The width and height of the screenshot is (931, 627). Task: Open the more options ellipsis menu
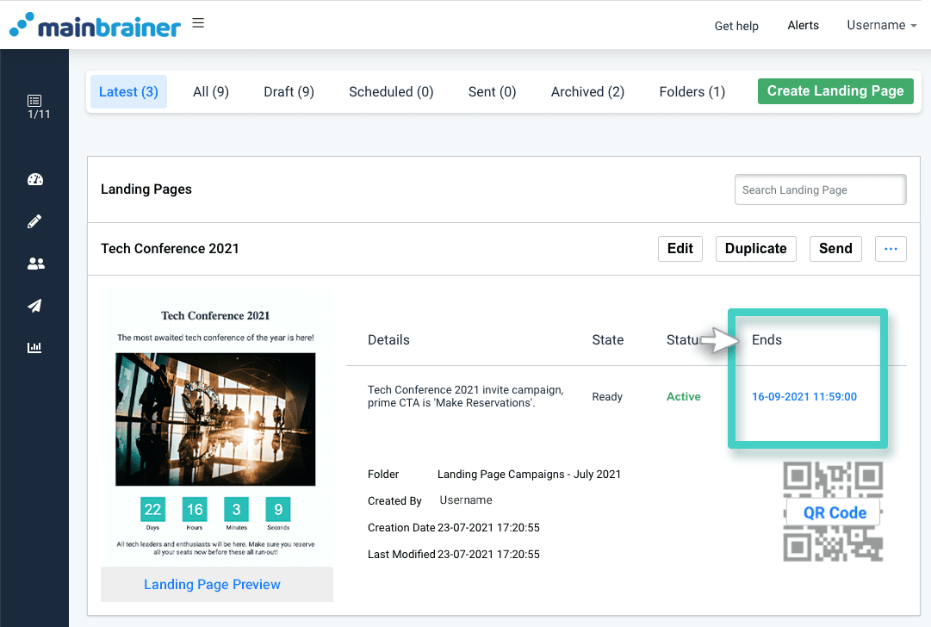point(891,248)
